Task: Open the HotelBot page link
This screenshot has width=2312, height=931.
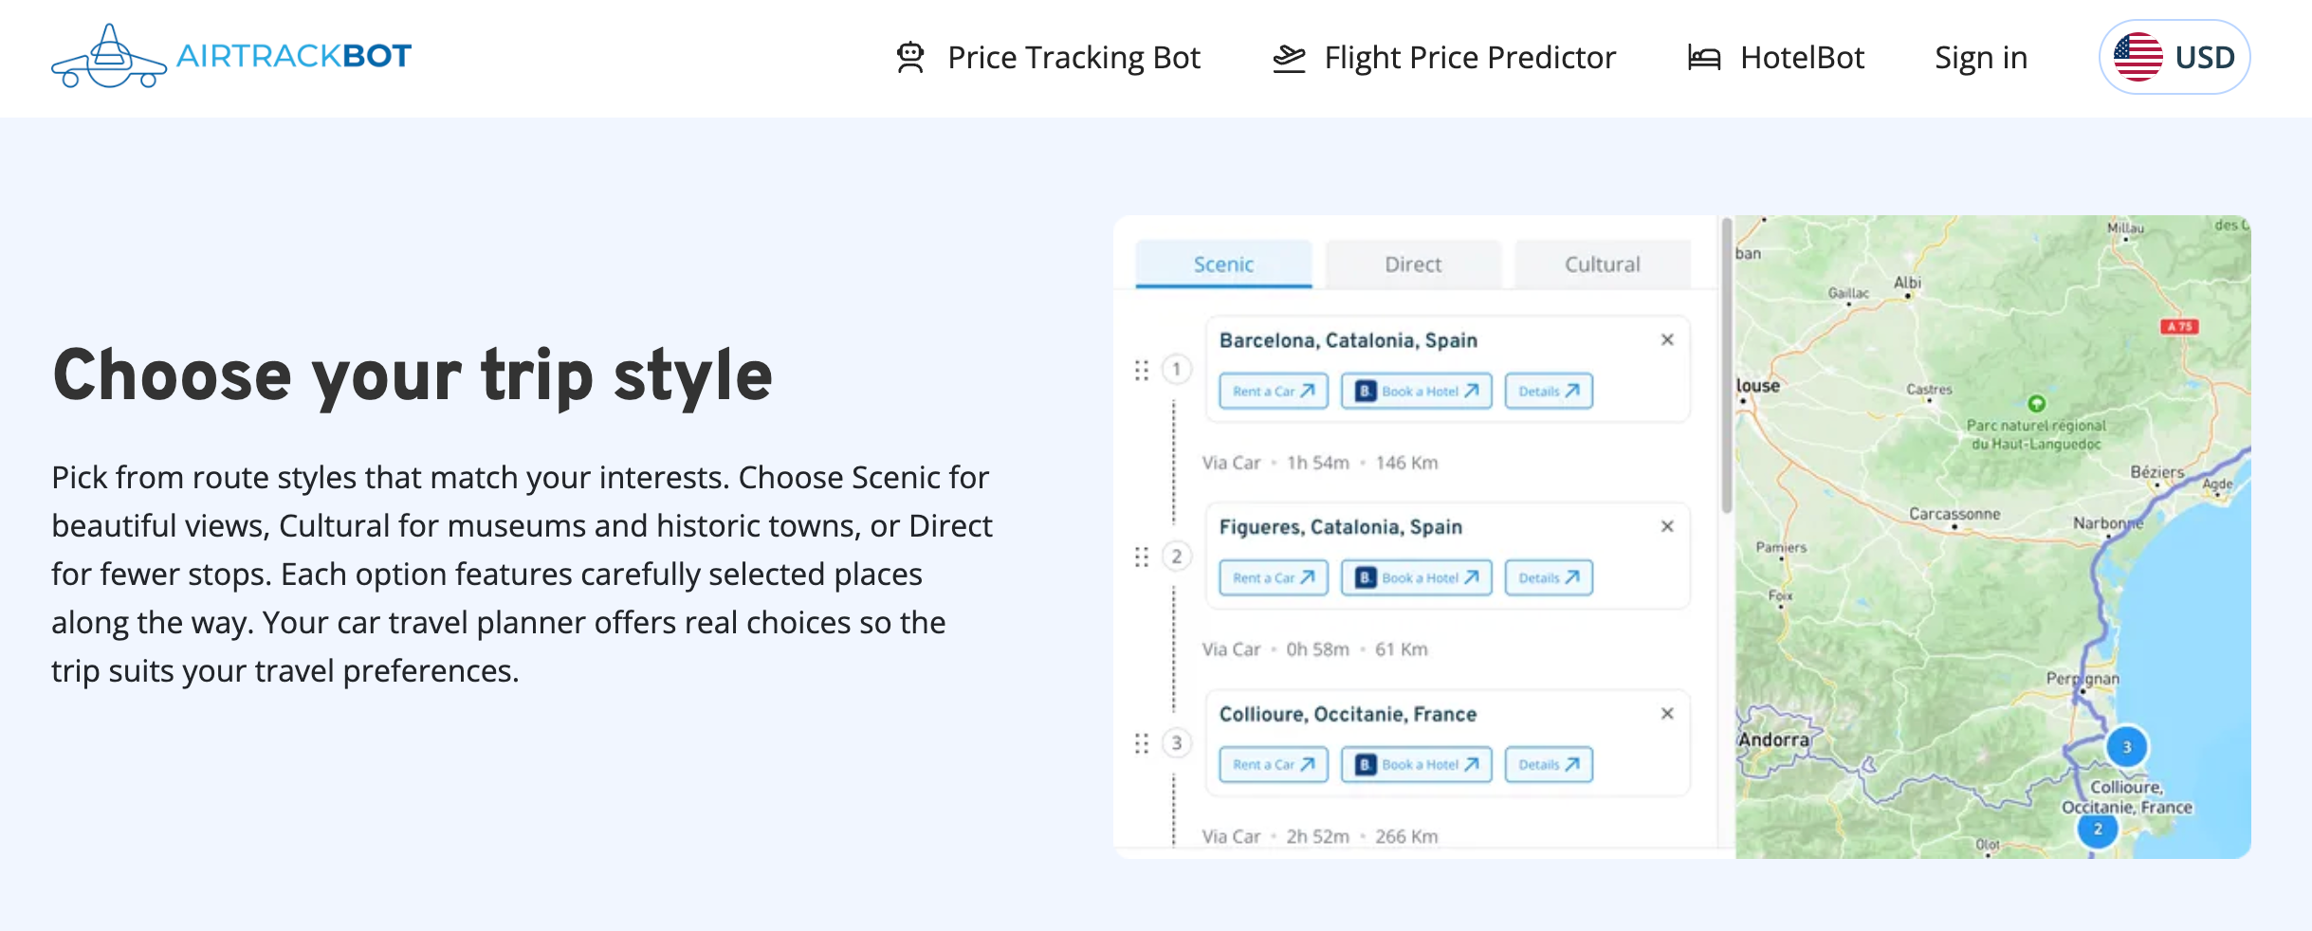Action: pyautogui.click(x=1802, y=58)
